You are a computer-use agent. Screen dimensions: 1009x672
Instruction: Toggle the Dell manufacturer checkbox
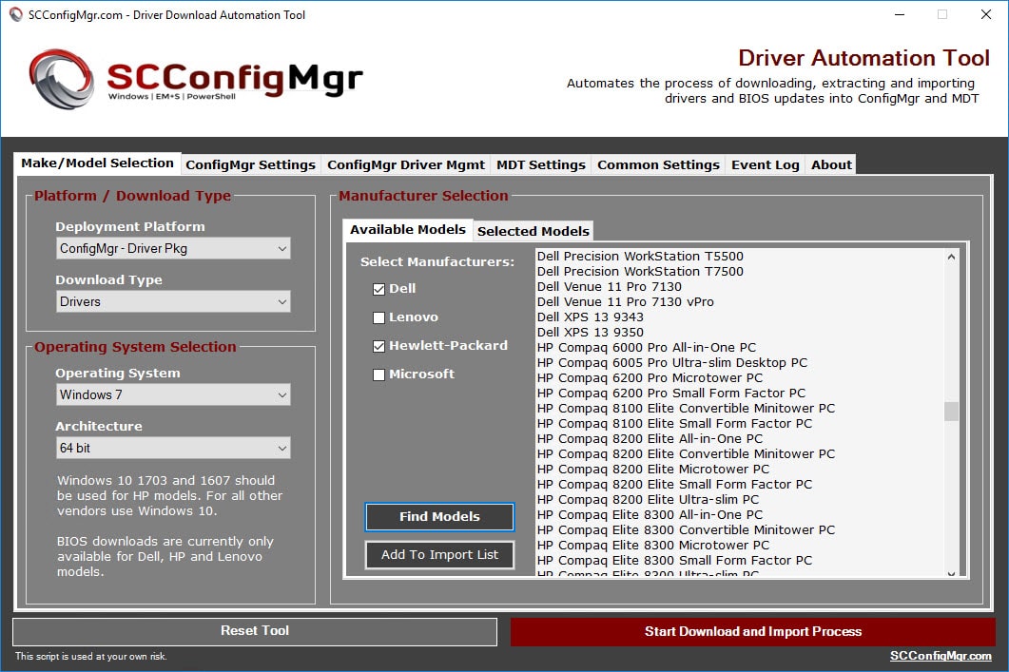click(x=379, y=289)
